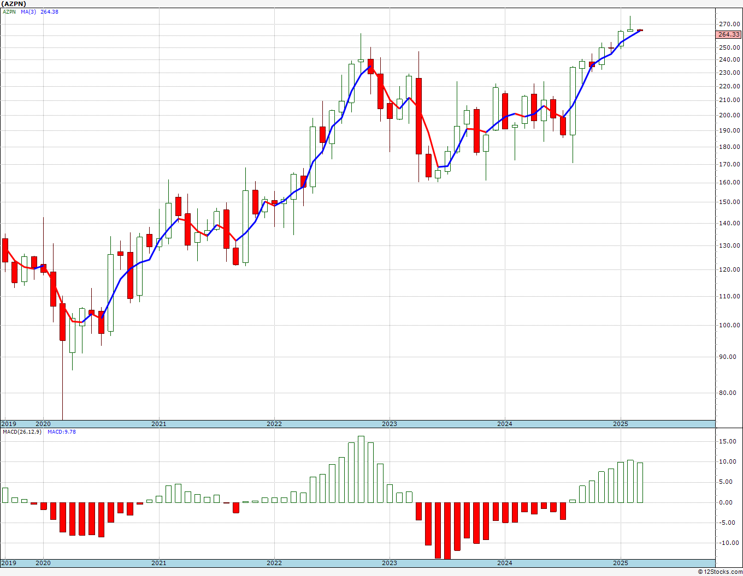Click the 2023 label on MACD timeline

pos(389,563)
